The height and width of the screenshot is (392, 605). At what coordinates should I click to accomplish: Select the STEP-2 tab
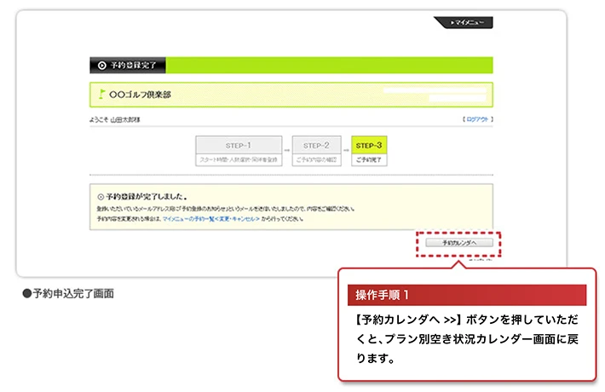point(316,144)
